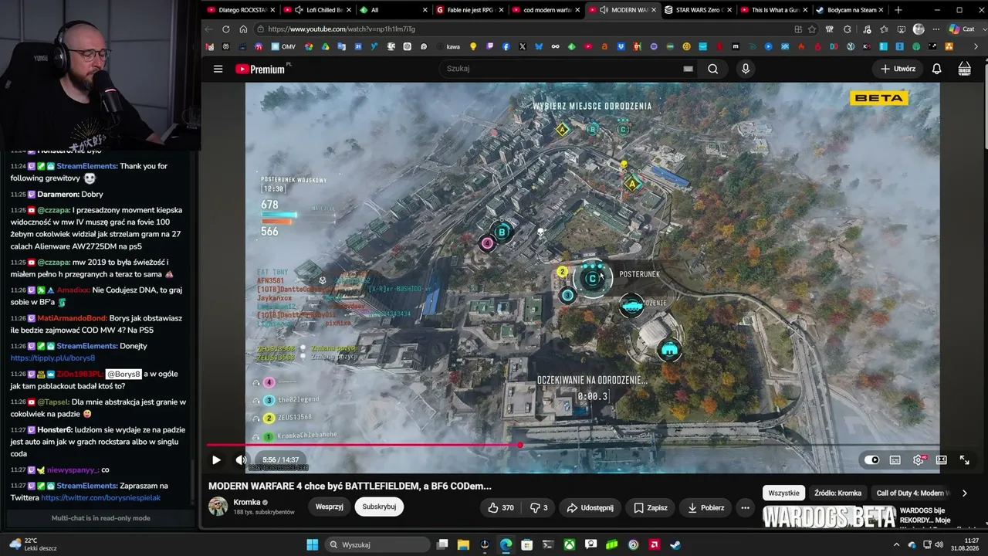This screenshot has width=988, height=556.
Task: Share the video via Udostępnij
Action: pos(590,507)
